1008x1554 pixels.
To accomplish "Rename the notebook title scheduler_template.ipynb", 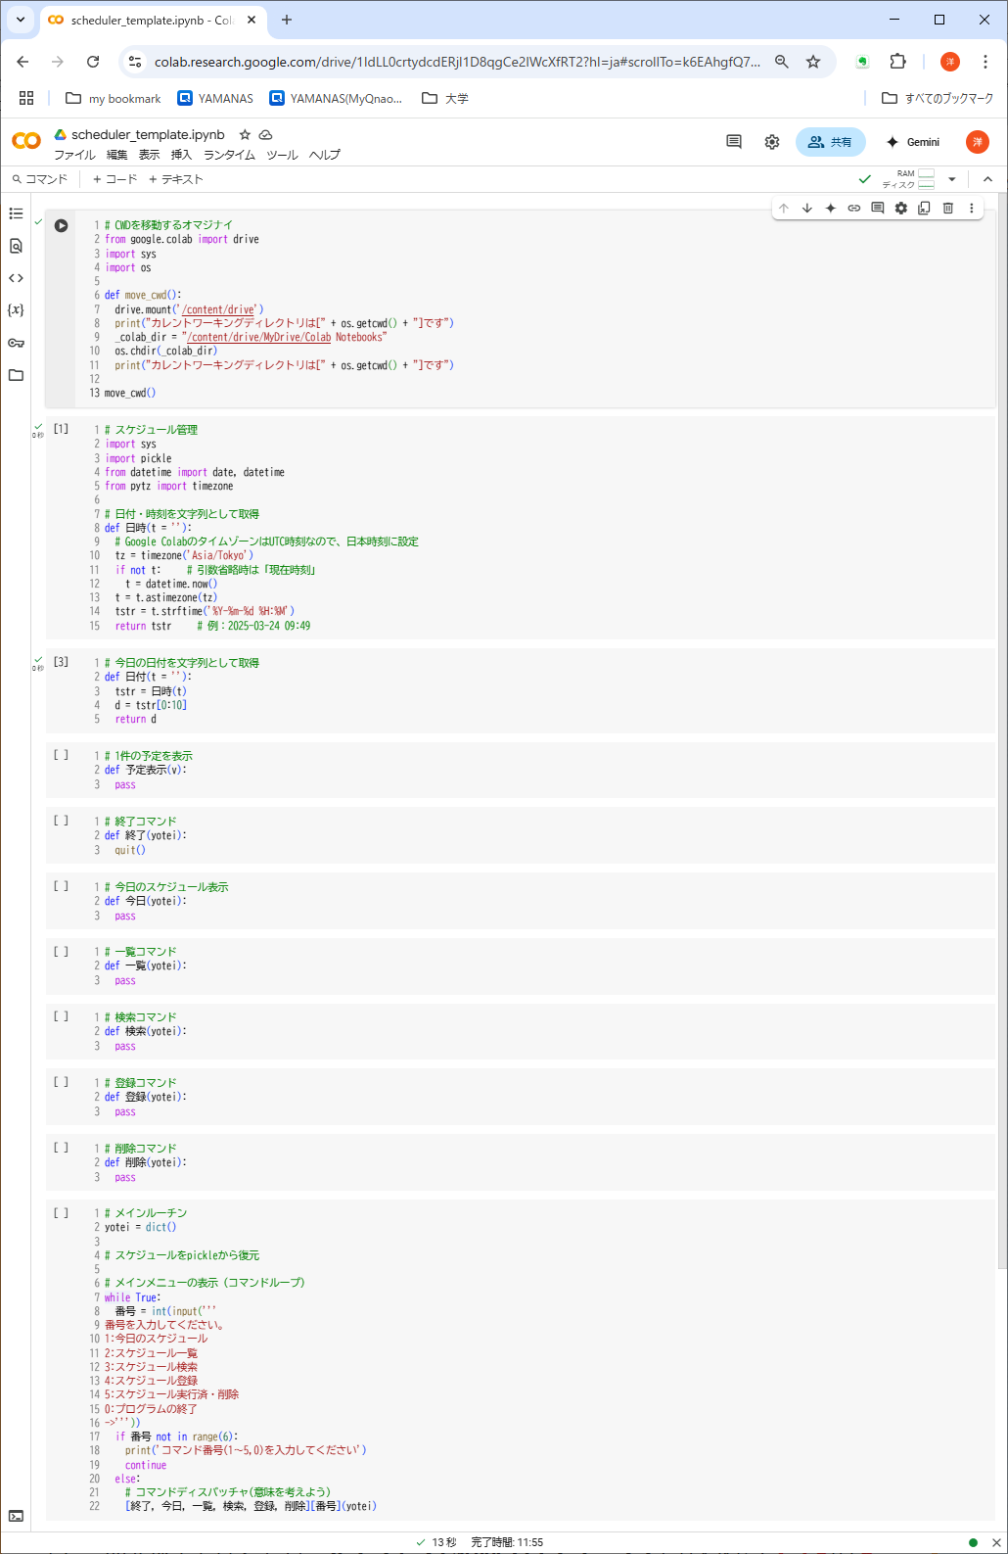I will (x=148, y=134).
